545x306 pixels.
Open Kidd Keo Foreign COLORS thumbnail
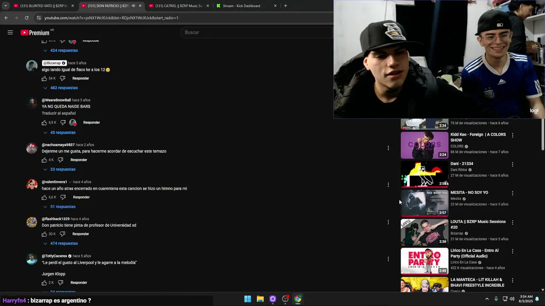tap(425, 145)
